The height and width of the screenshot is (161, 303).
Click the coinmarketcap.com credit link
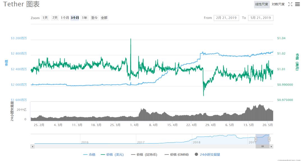[289, 160]
